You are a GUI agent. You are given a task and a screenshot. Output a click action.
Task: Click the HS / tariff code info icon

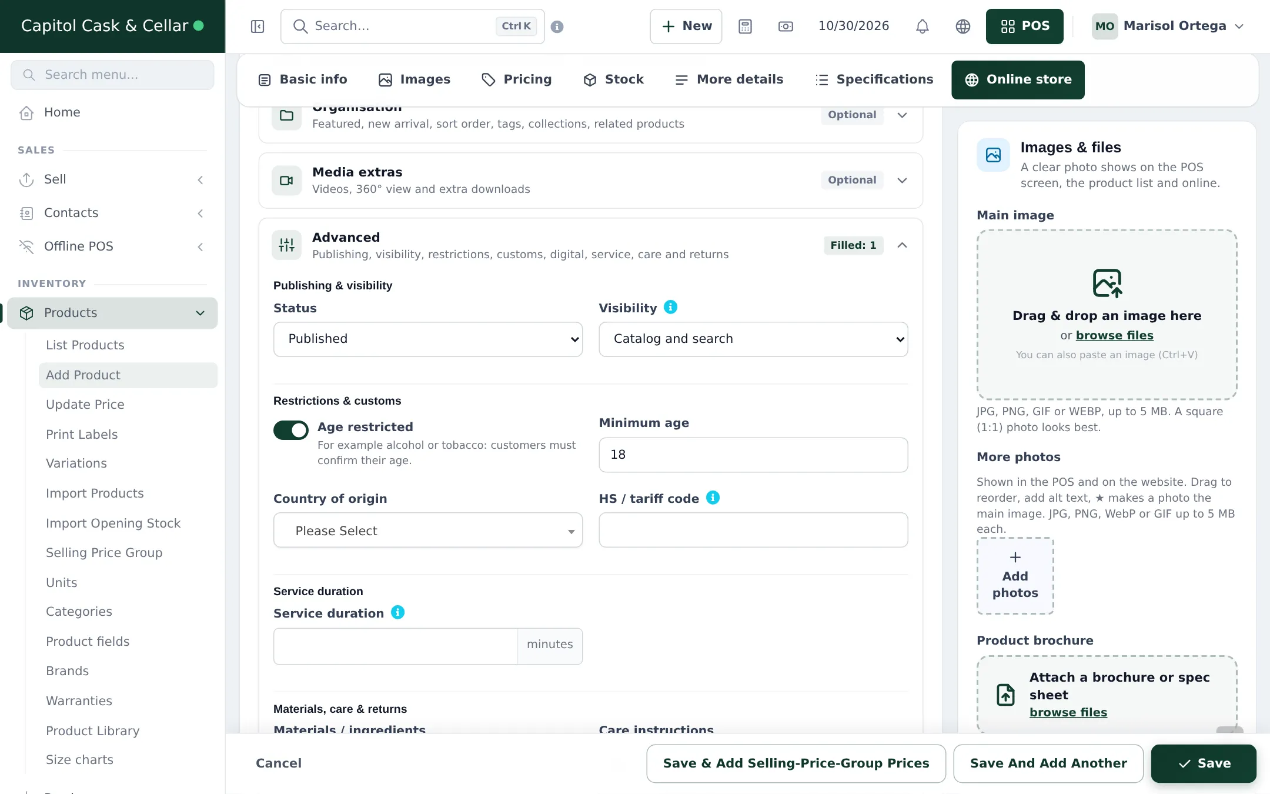[713, 498]
